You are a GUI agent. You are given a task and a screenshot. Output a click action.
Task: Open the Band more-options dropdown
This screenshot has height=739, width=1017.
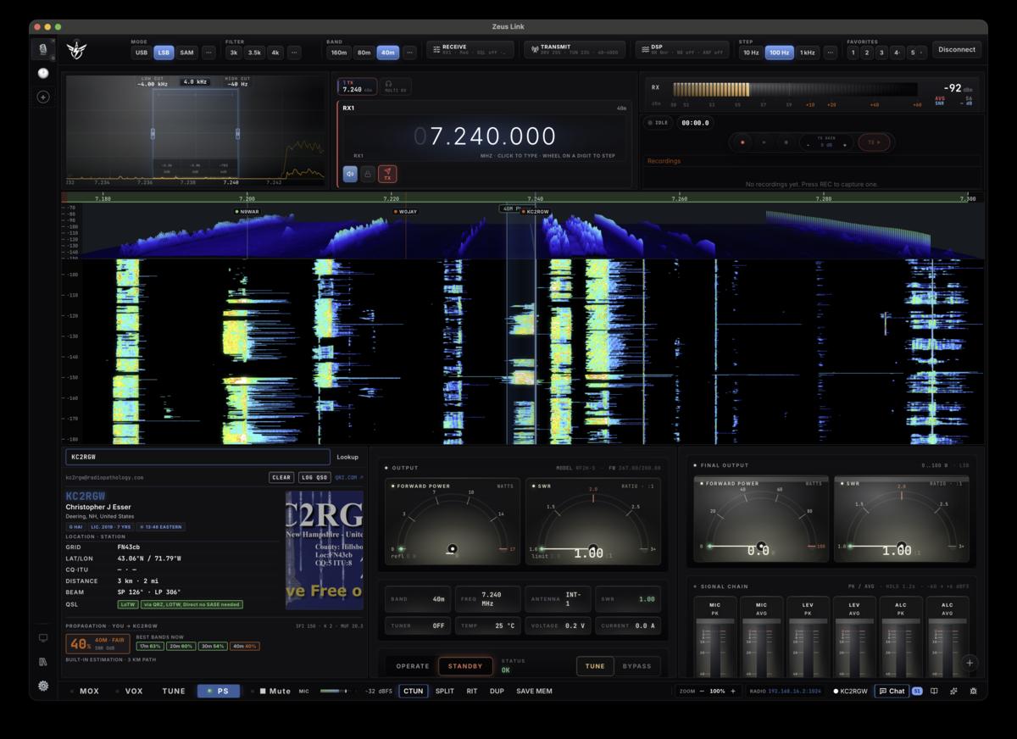pyautogui.click(x=409, y=53)
